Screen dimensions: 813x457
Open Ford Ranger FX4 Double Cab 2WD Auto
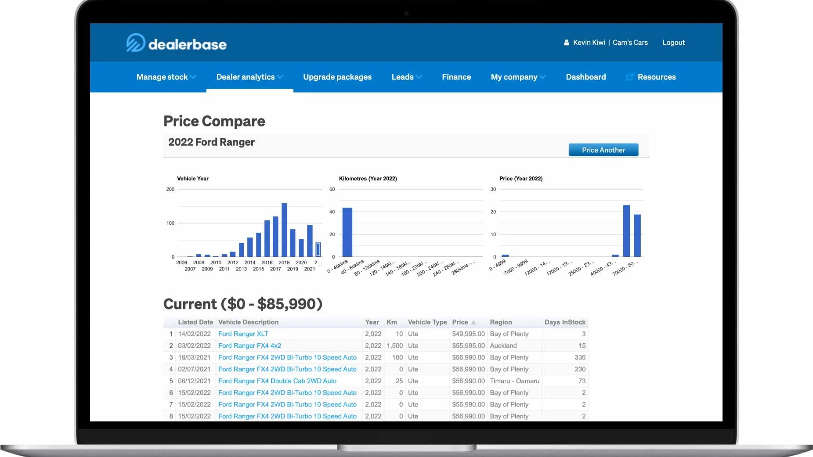pyautogui.click(x=277, y=381)
